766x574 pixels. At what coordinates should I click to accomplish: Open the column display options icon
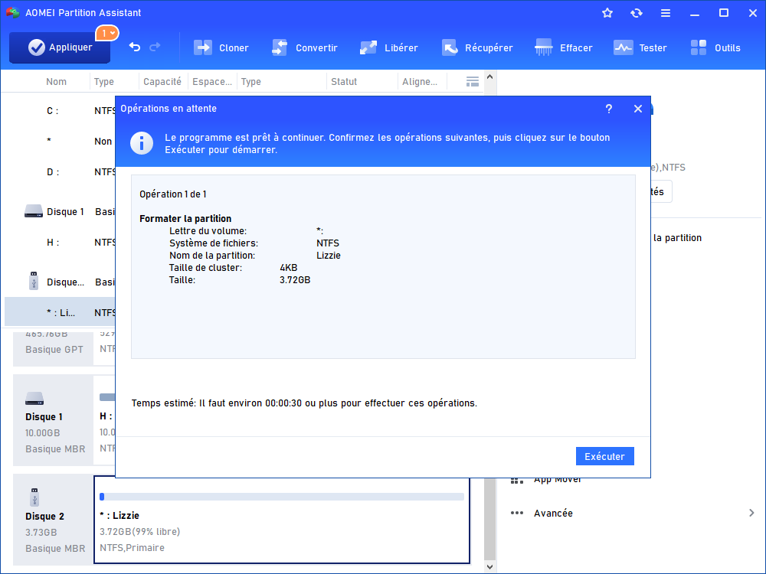(472, 80)
